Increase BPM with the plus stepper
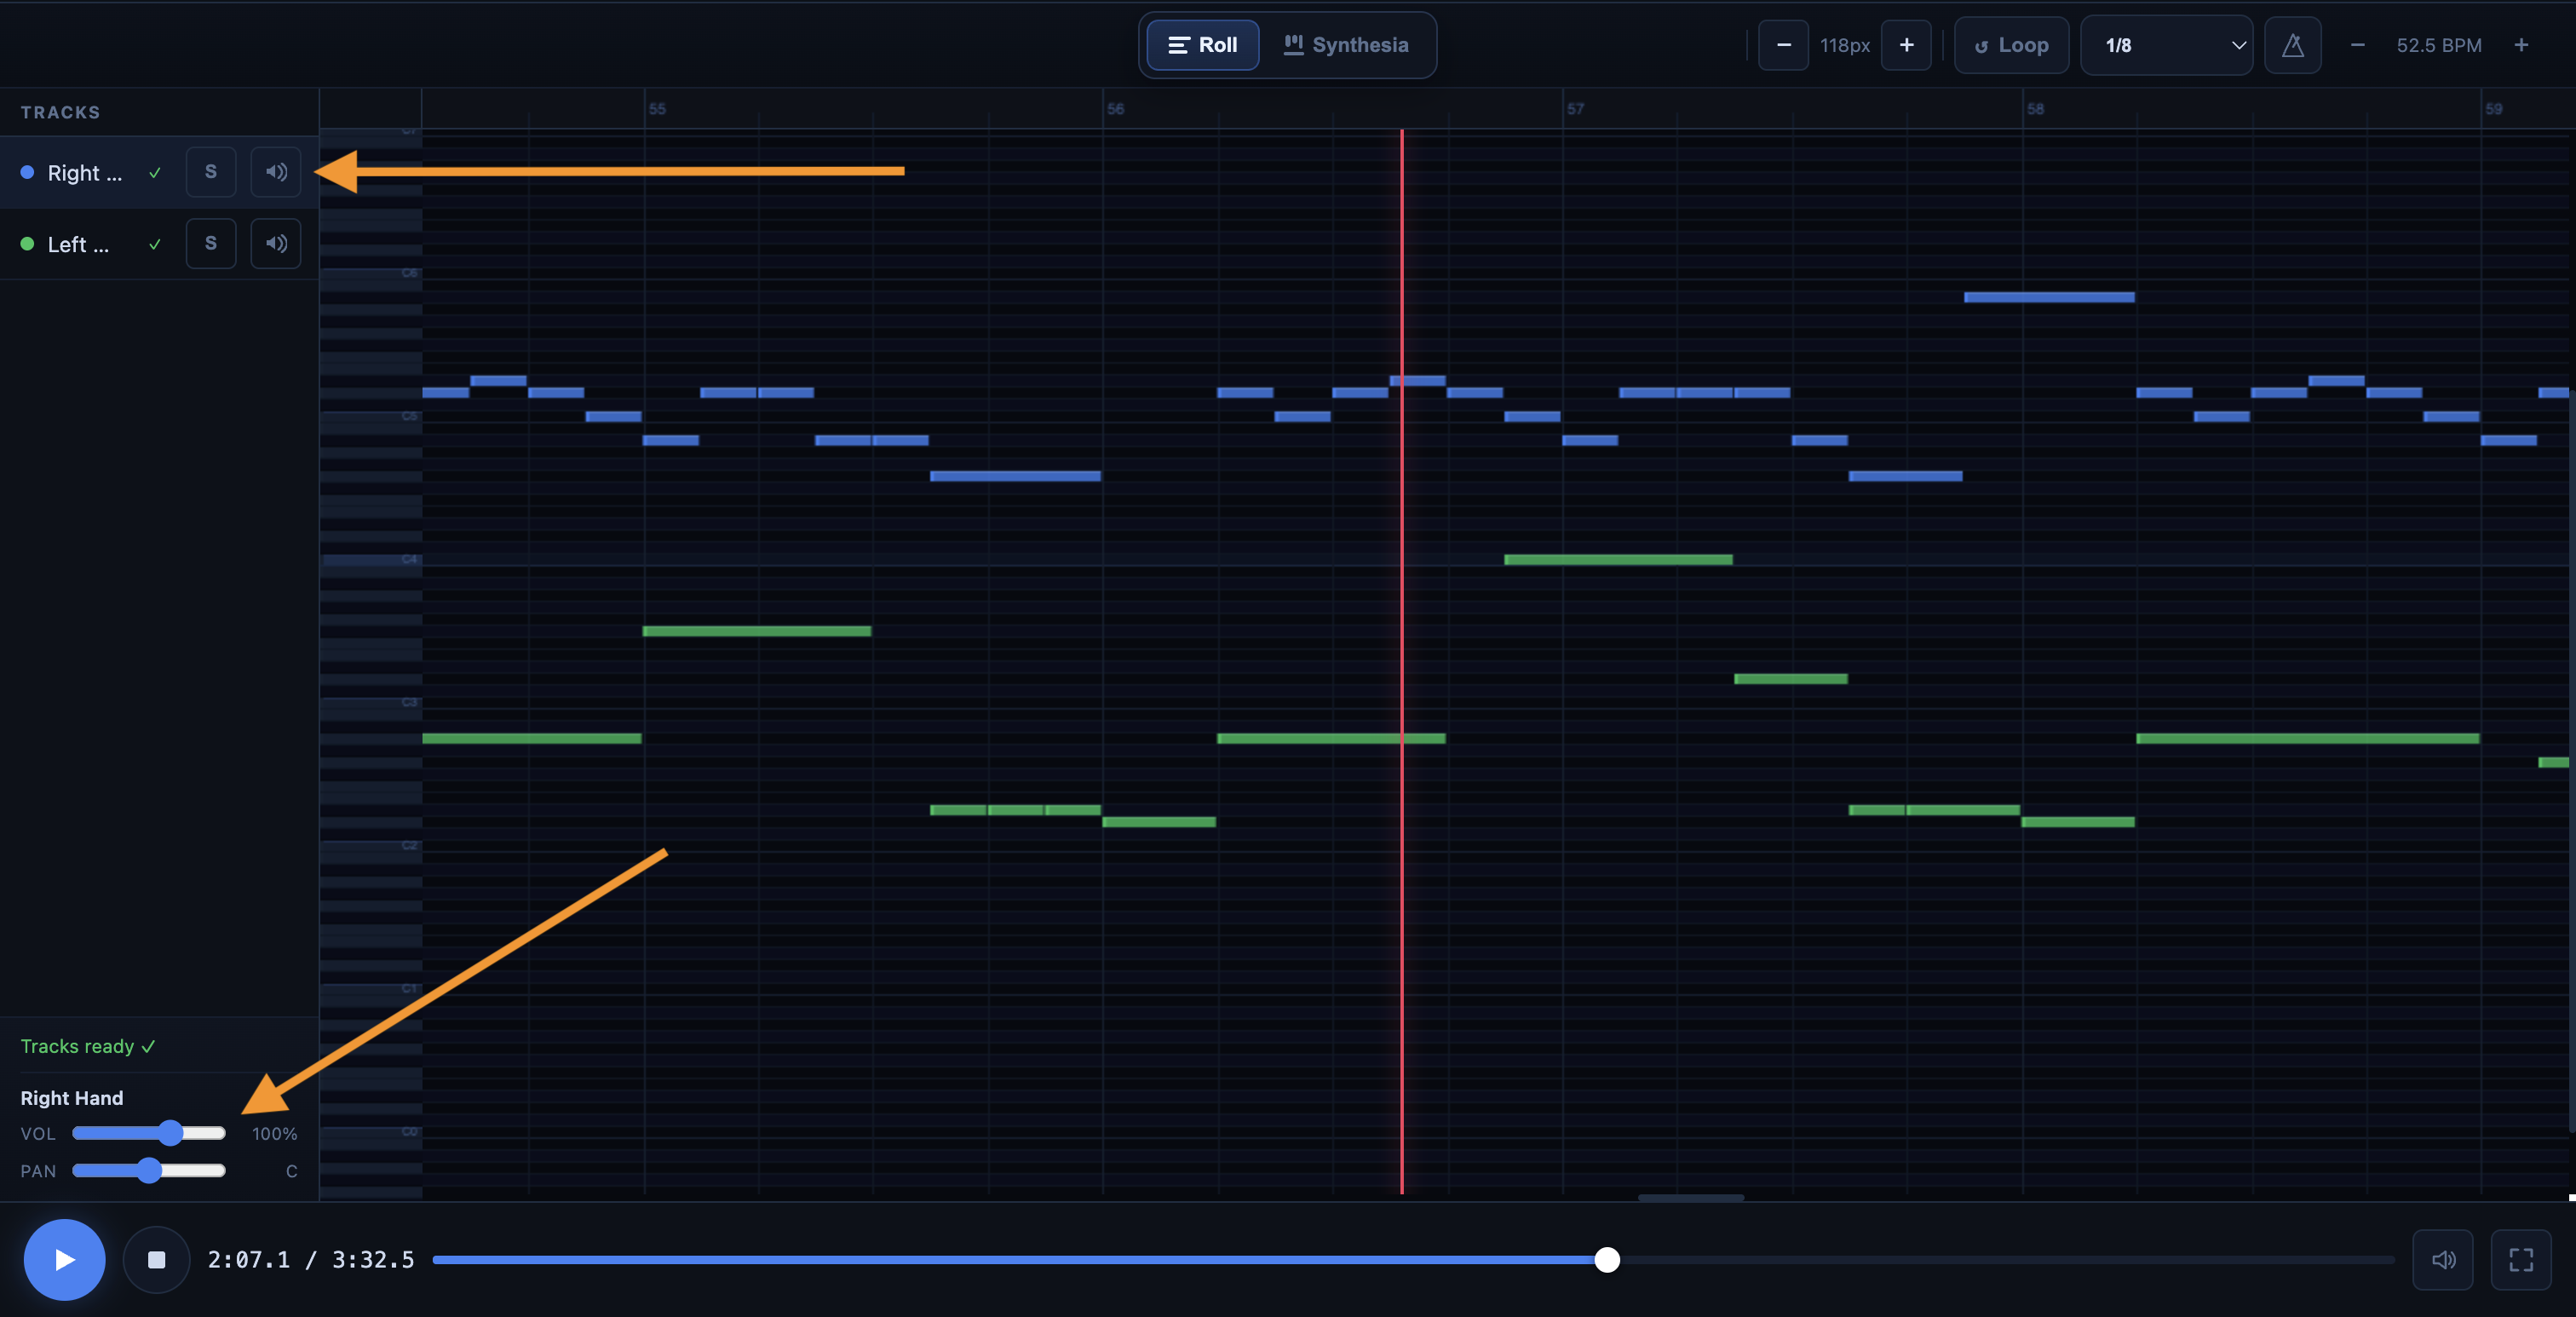2576x1317 pixels. click(x=2521, y=45)
